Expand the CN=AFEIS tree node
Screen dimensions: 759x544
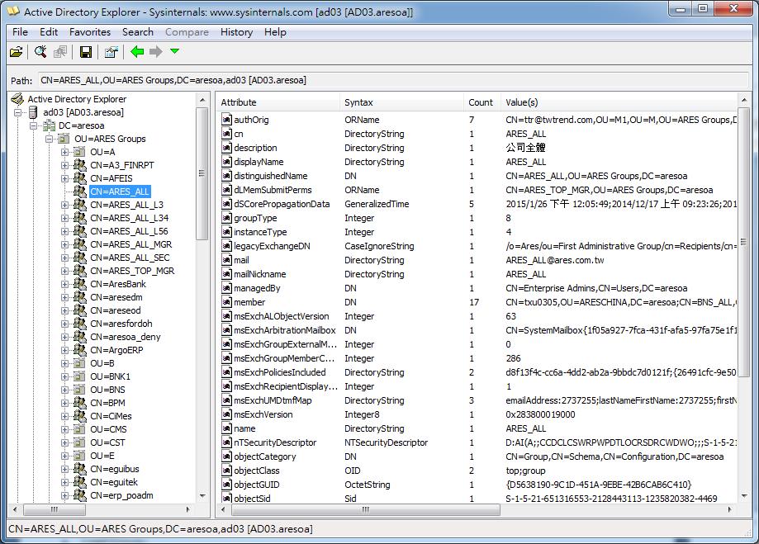tap(64, 178)
